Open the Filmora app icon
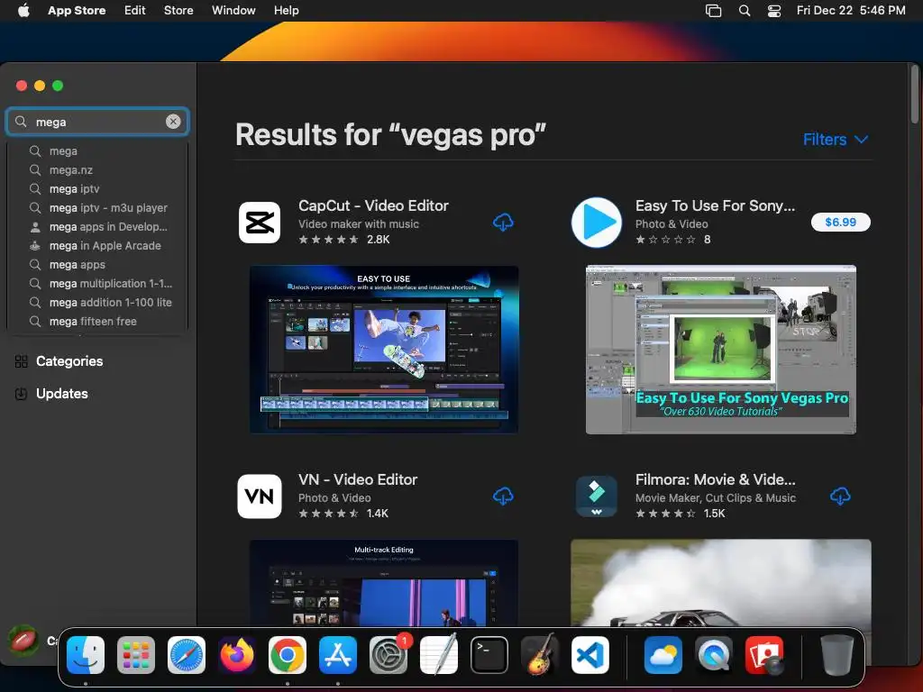Image resolution: width=923 pixels, height=692 pixels. tap(597, 496)
